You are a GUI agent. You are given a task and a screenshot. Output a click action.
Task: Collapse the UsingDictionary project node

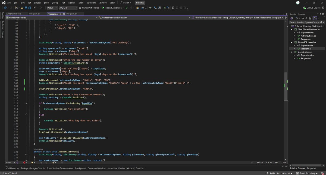click(291, 52)
